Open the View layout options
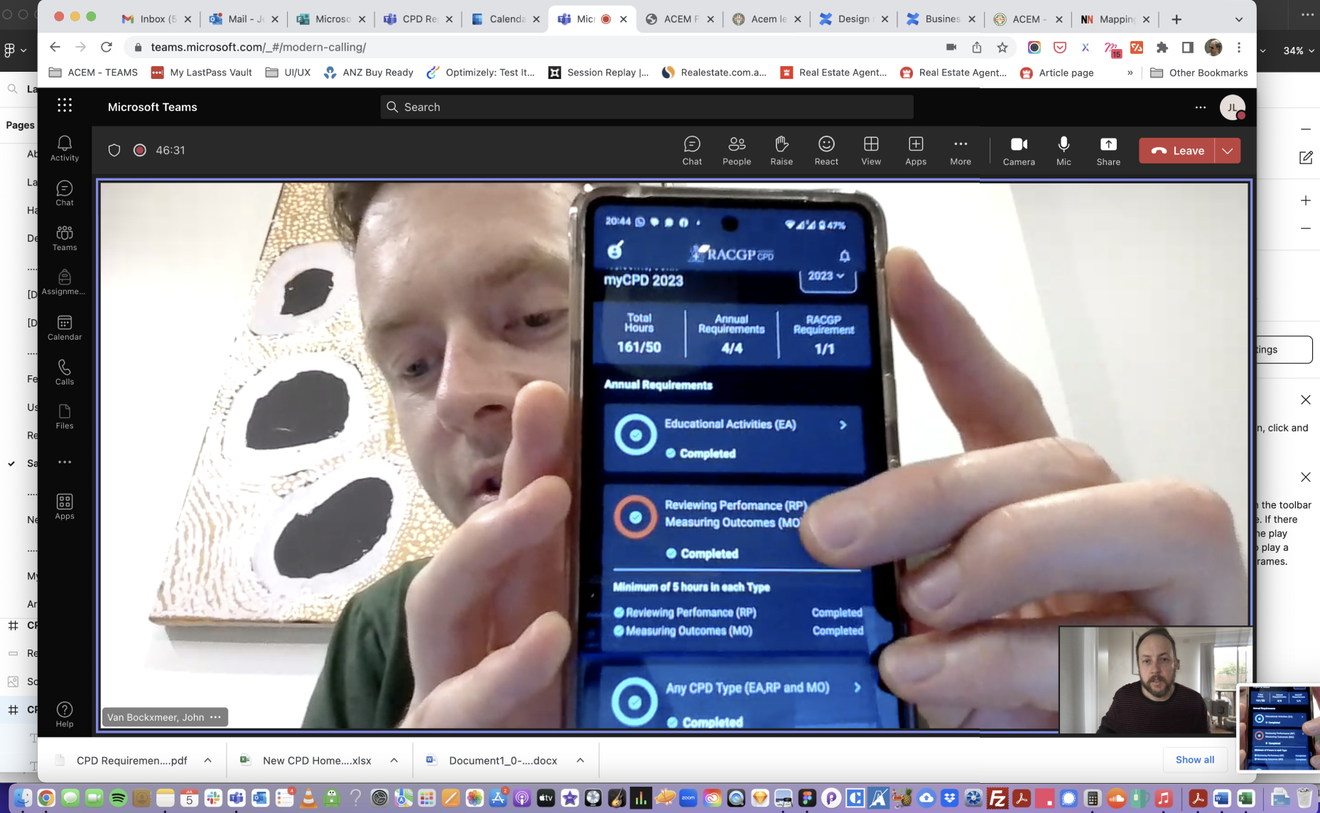Screen dimensions: 1320x813 pos(871,151)
